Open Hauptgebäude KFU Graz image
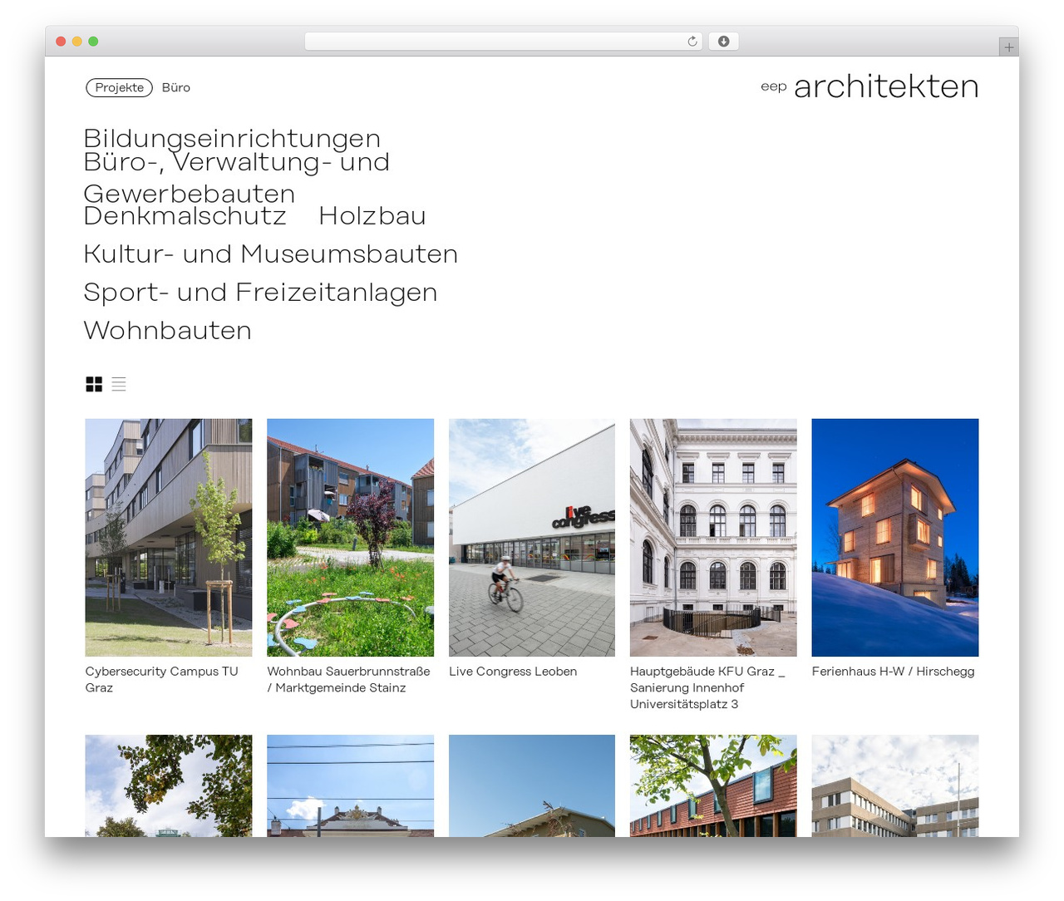The height and width of the screenshot is (901, 1064). pyautogui.click(x=713, y=538)
